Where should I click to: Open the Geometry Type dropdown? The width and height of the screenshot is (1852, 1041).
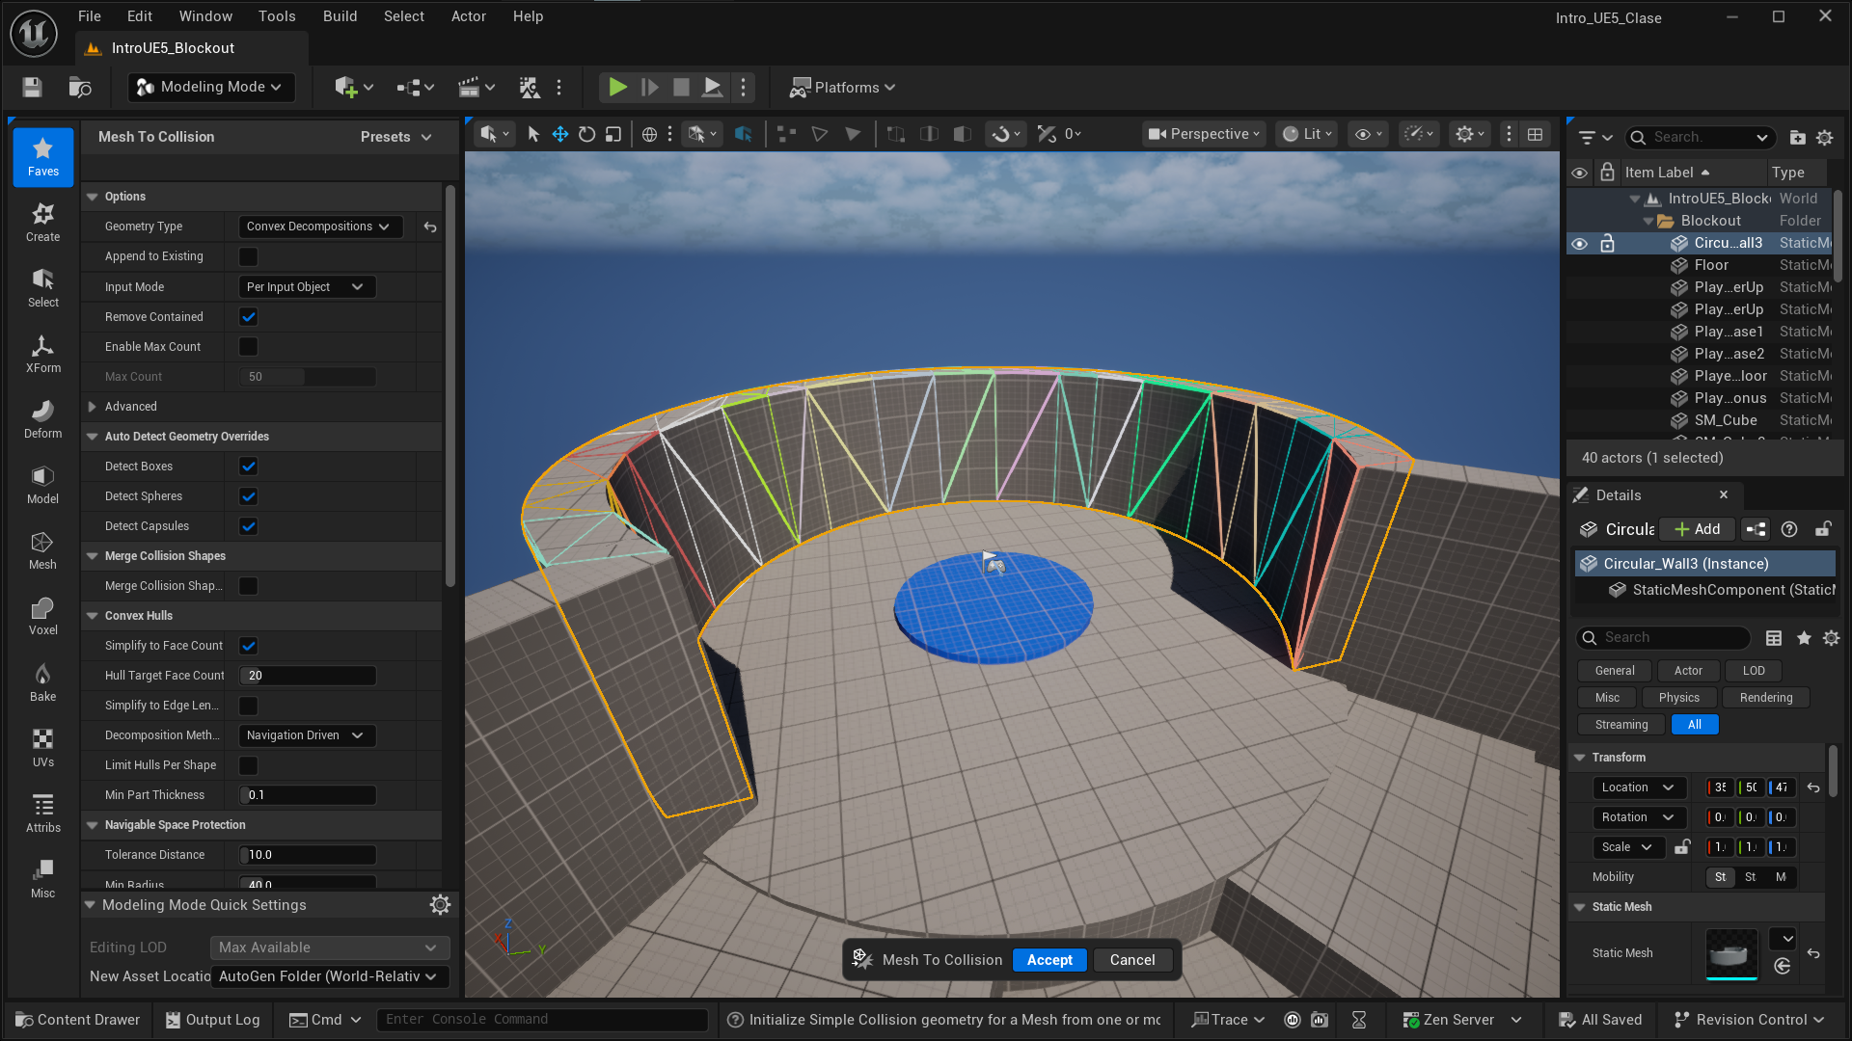tap(317, 227)
